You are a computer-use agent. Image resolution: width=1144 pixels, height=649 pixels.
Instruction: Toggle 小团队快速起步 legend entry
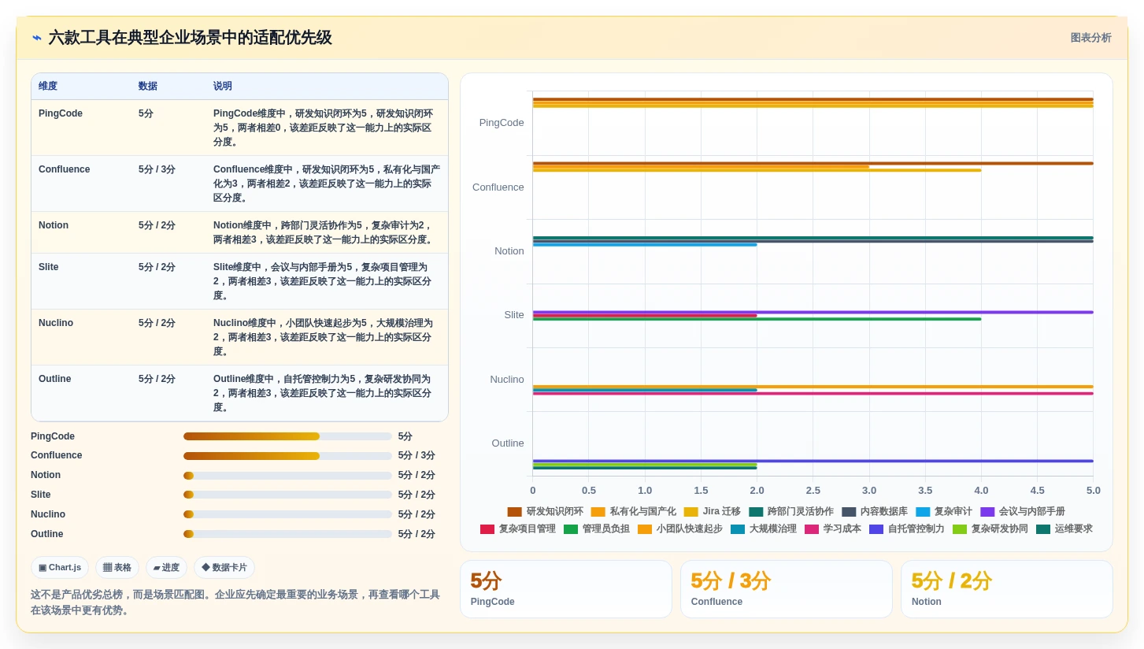[x=680, y=528]
